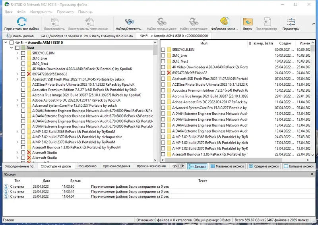
Task: Expand the 2k10_Live tree node
Action: tap(17, 58)
